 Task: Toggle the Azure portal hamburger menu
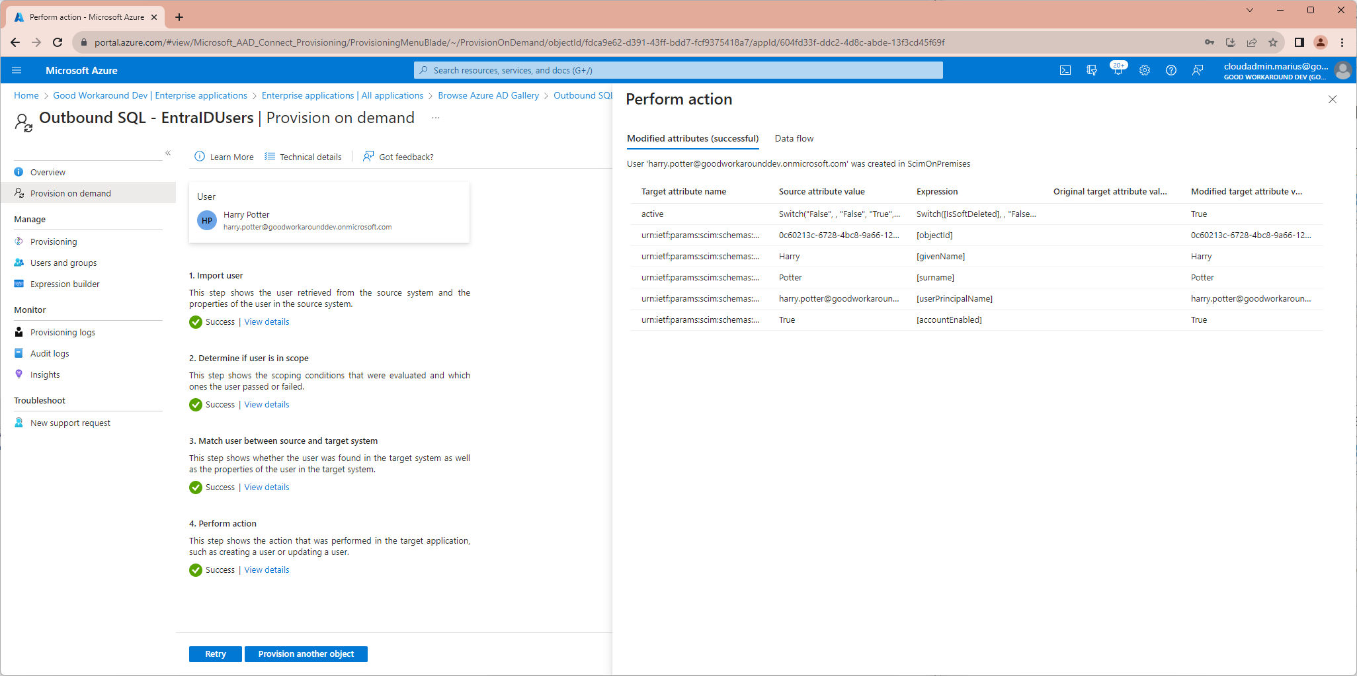point(17,70)
